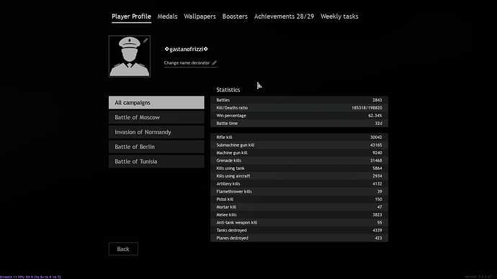Click the Back button
This screenshot has width=497, height=279.
tap(123, 249)
